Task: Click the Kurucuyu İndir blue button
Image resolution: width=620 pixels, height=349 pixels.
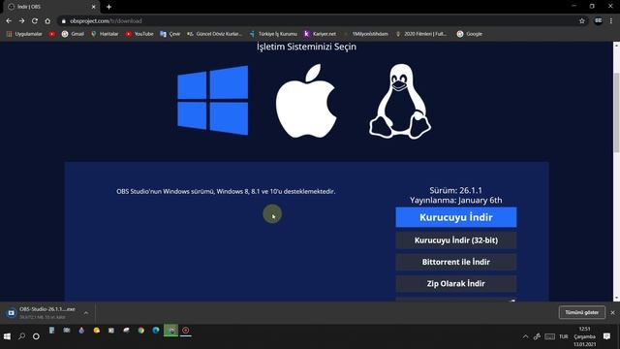Action: (456, 217)
